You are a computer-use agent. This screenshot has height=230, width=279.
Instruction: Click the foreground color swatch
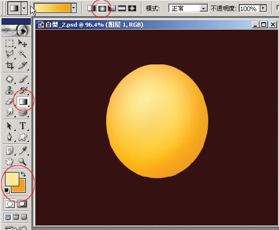click(x=12, y=179)
